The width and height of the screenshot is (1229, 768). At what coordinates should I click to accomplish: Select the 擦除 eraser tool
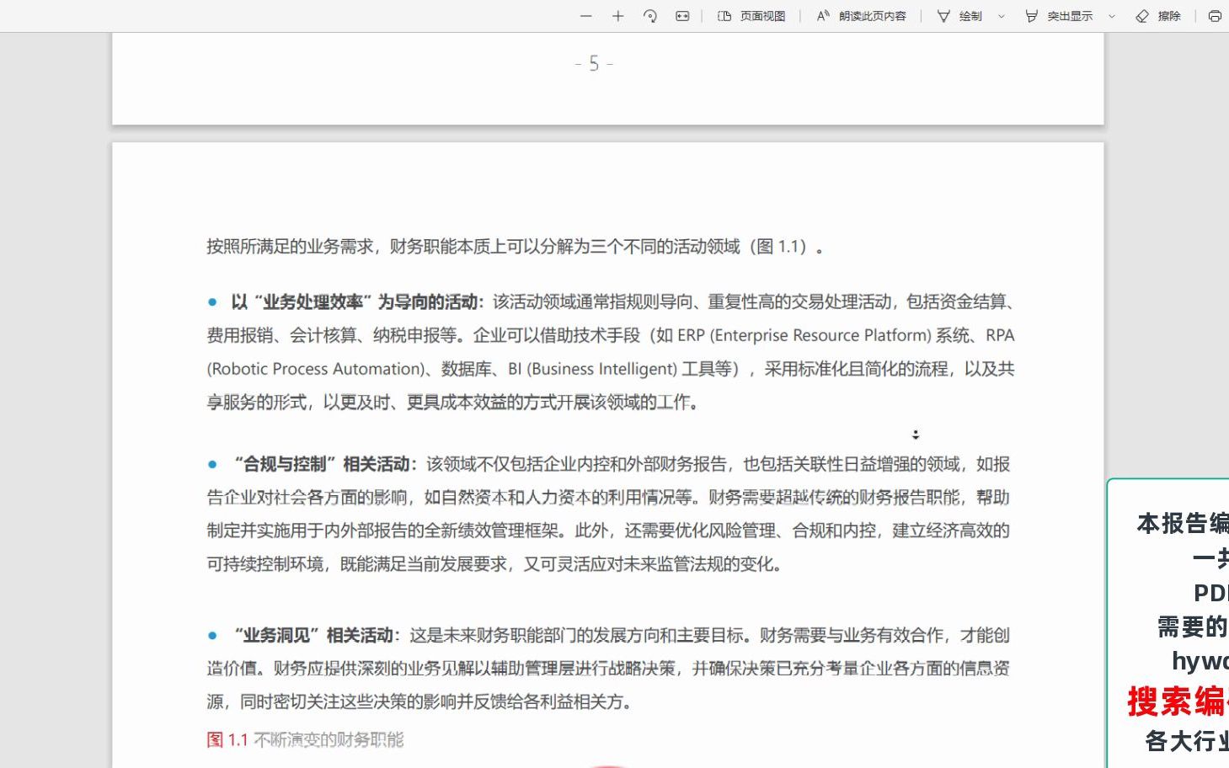1158,16
